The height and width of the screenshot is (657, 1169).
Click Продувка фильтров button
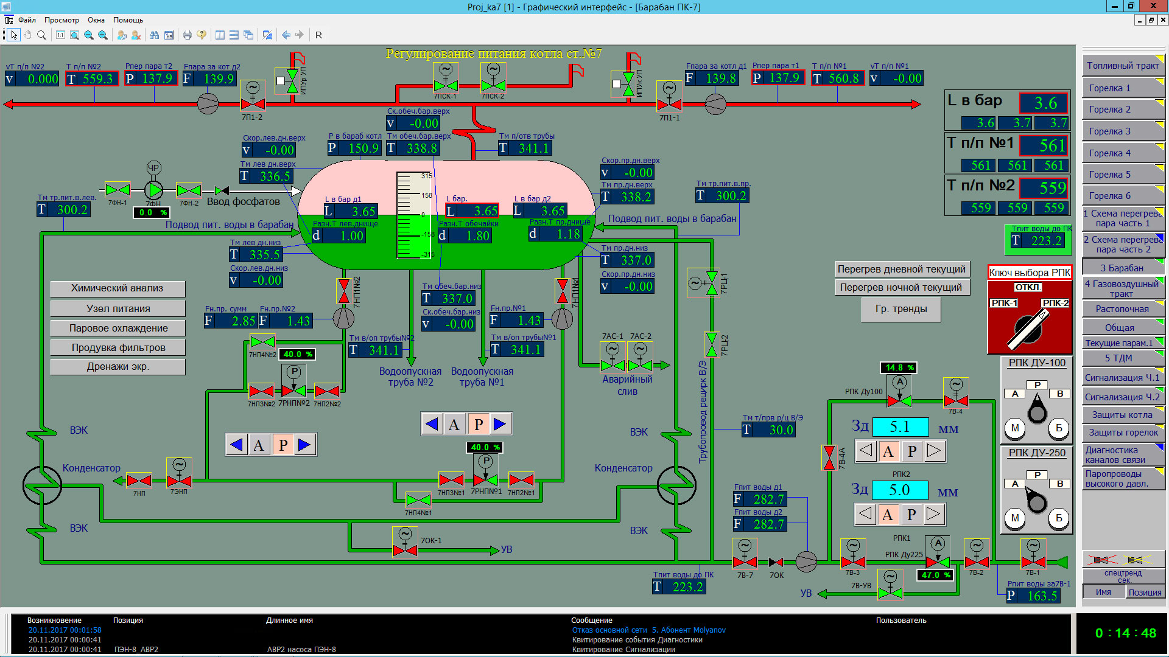(x=118, y=347)
